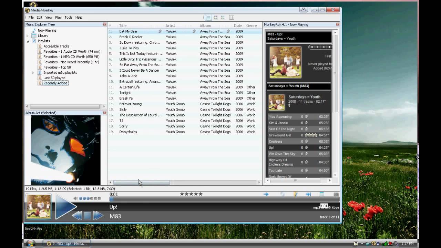The width and height of the screenshot is (441, 248).
Task: Open the Accessible Tracks playlist
Action: [x=56, y=46]
